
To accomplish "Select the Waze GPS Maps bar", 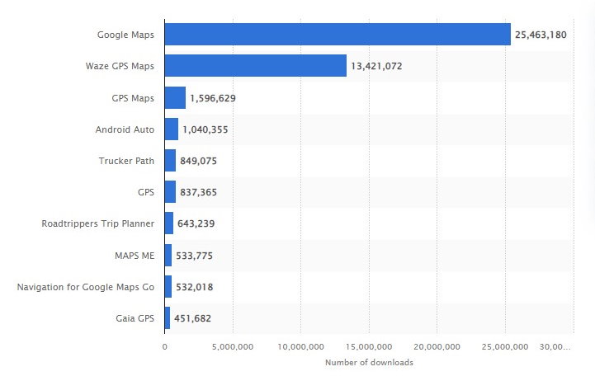I will [x=255, y=66].
